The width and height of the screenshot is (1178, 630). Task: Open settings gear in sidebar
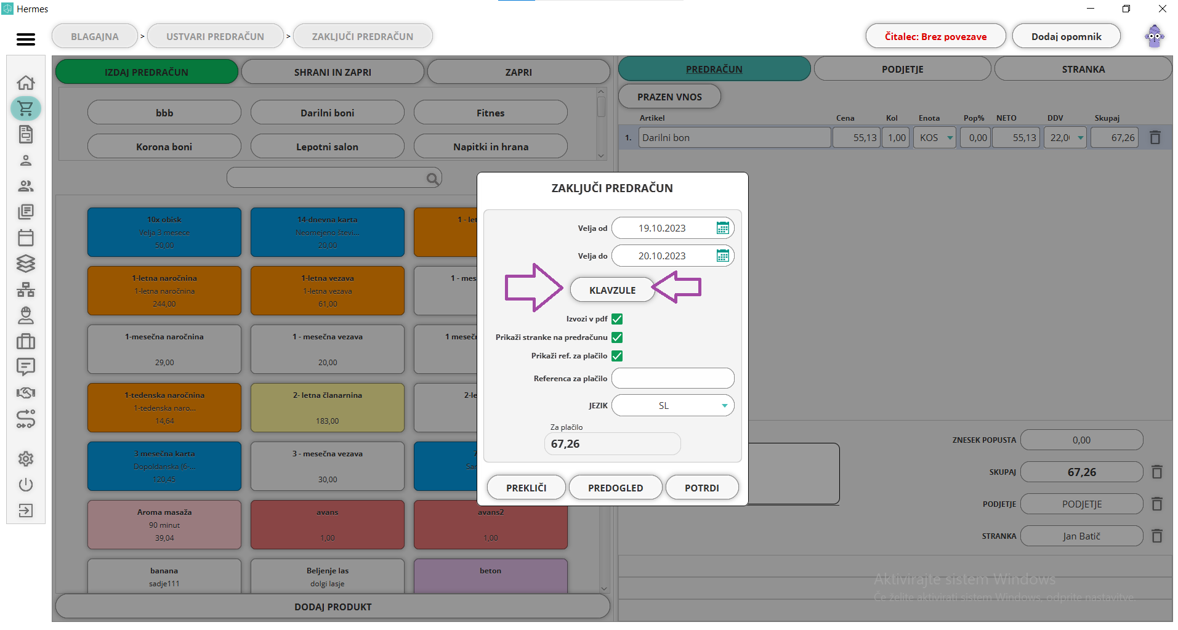pyautogui.click(x=26, y=459)
